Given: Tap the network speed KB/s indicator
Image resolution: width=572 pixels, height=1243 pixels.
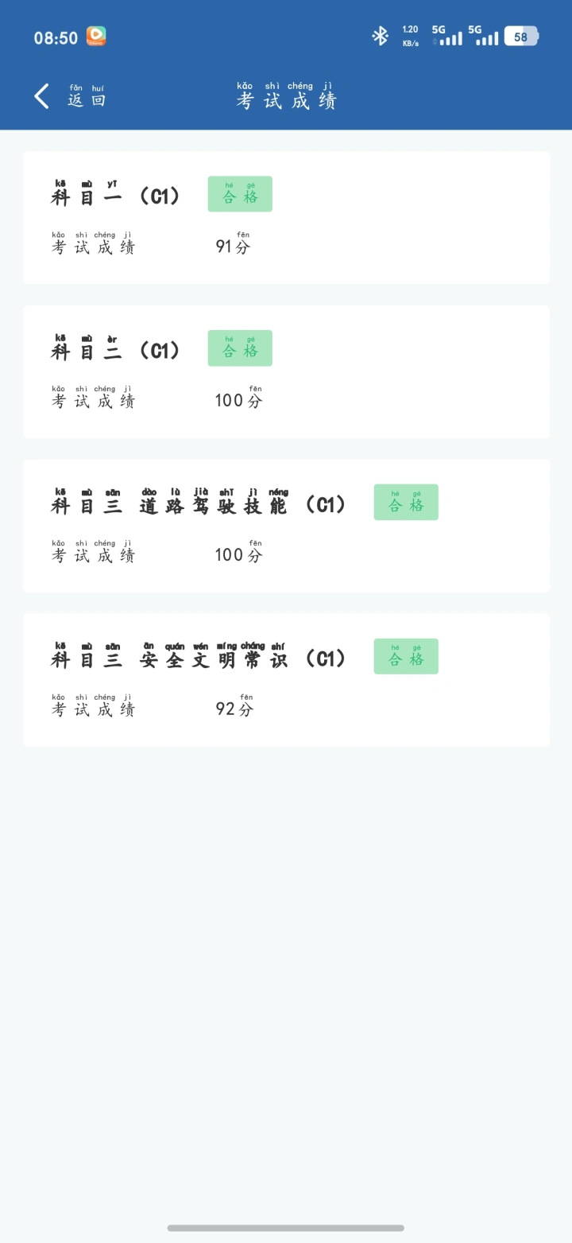Looking at the screenshot, I should (410, 36).
